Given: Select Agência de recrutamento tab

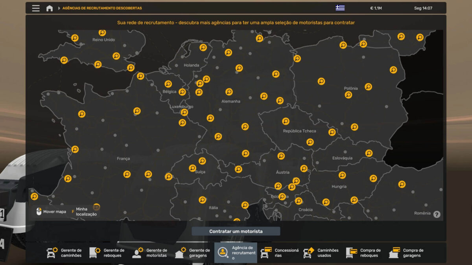Looking at the screenshot, I should [x=236, y=253].
